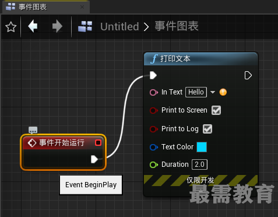Click the favorite star icon in toolbar

pos(10,27)
